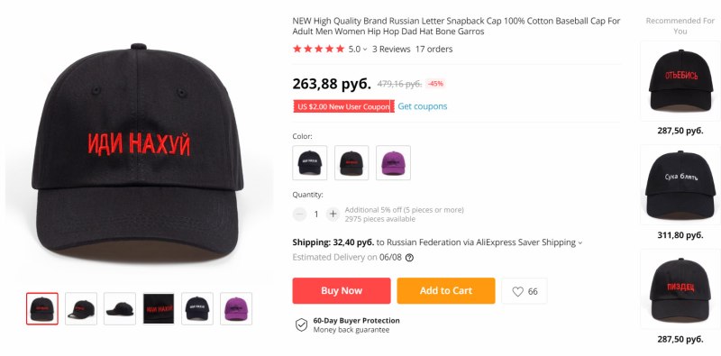The height and width of the screenshot is (356, 721).
Task: Select the side-view cap thumbnail
Action: (x=120, y=308)
